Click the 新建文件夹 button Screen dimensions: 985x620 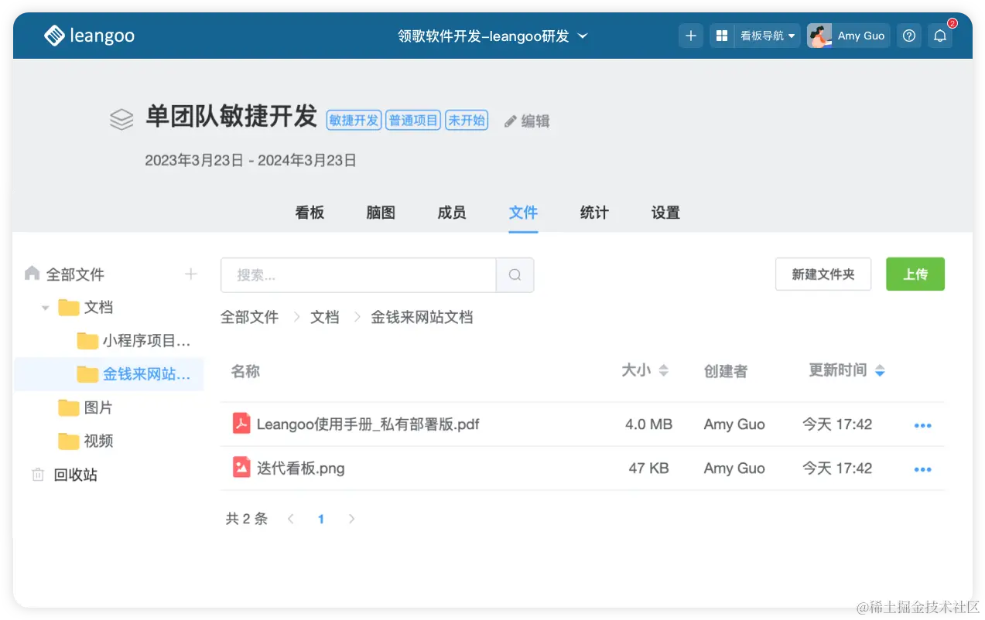(823, 274)
